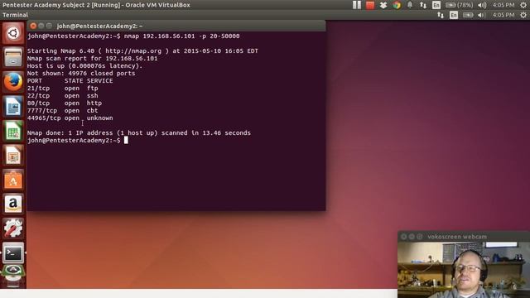The width and height of the screenshot is (530, 298).
Task: Close the john@PentesterAcademy2 terminal window
Action: click(x=33, y=26)
